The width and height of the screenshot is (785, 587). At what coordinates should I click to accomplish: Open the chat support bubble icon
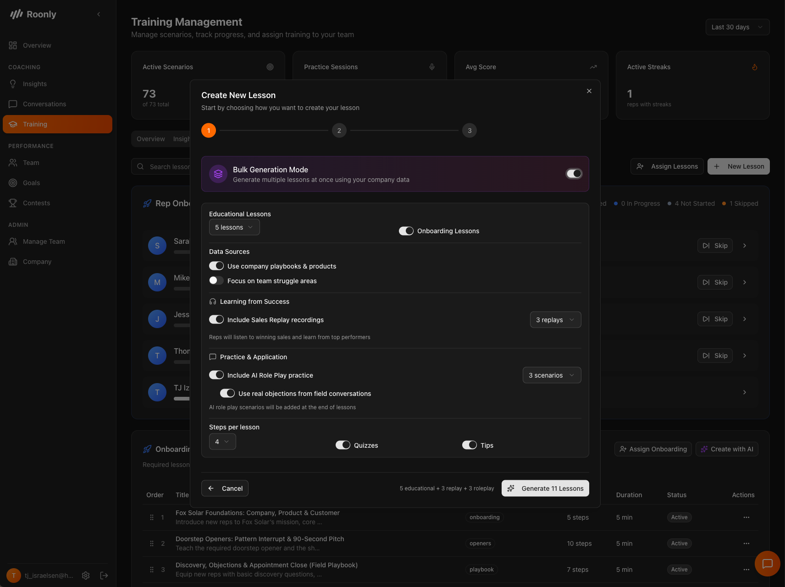click(767, 564)
